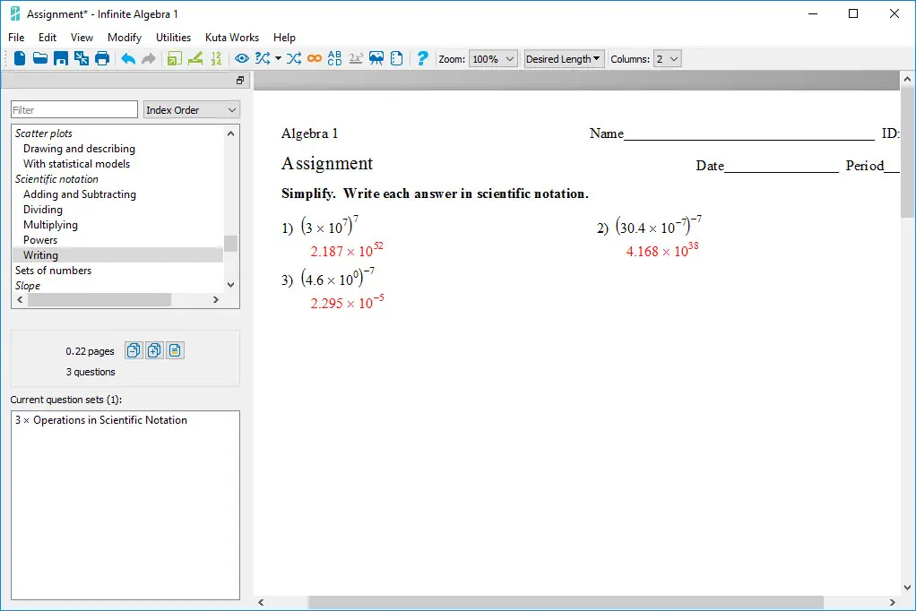
Task: Click the Assignment title text
Action: 327,164
